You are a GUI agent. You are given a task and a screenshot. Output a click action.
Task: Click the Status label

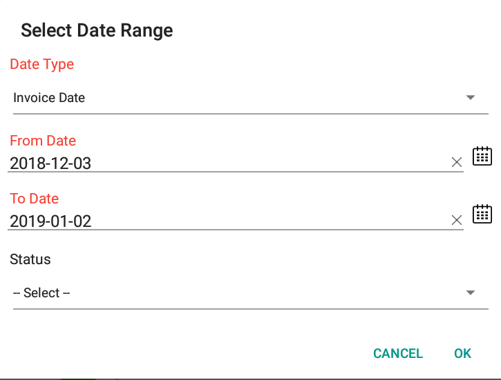[30, 259]
